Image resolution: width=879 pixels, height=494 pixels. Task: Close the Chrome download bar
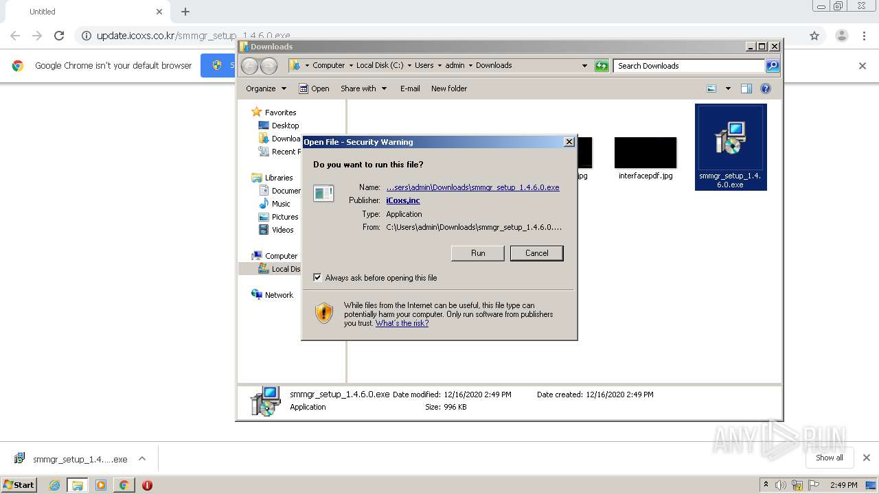(866, 458)
